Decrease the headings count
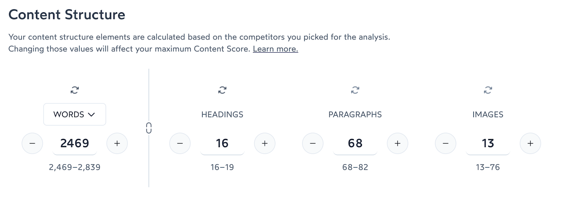Screen dimensions: 574x202 point(180,143)
